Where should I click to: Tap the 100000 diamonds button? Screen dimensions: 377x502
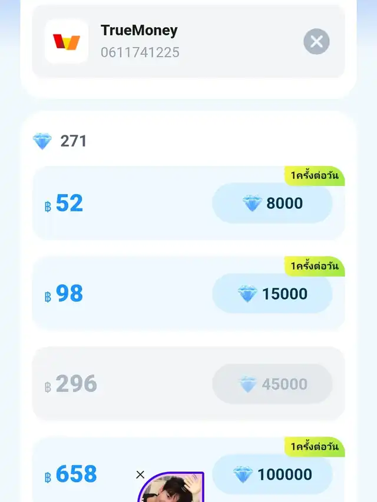[x=272, y=474]
